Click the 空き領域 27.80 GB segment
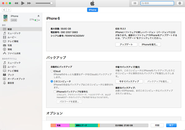 (x=124, y=125)
